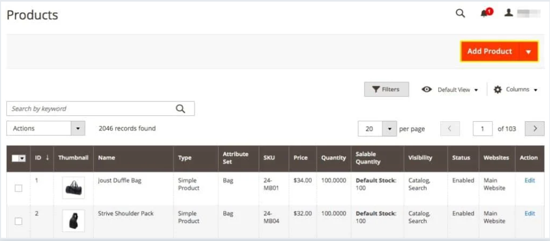Viewport: 550px width, 241px height.
Task: Select checkbox for Strive Shoulder Pack row
Action: click(19, 221)
